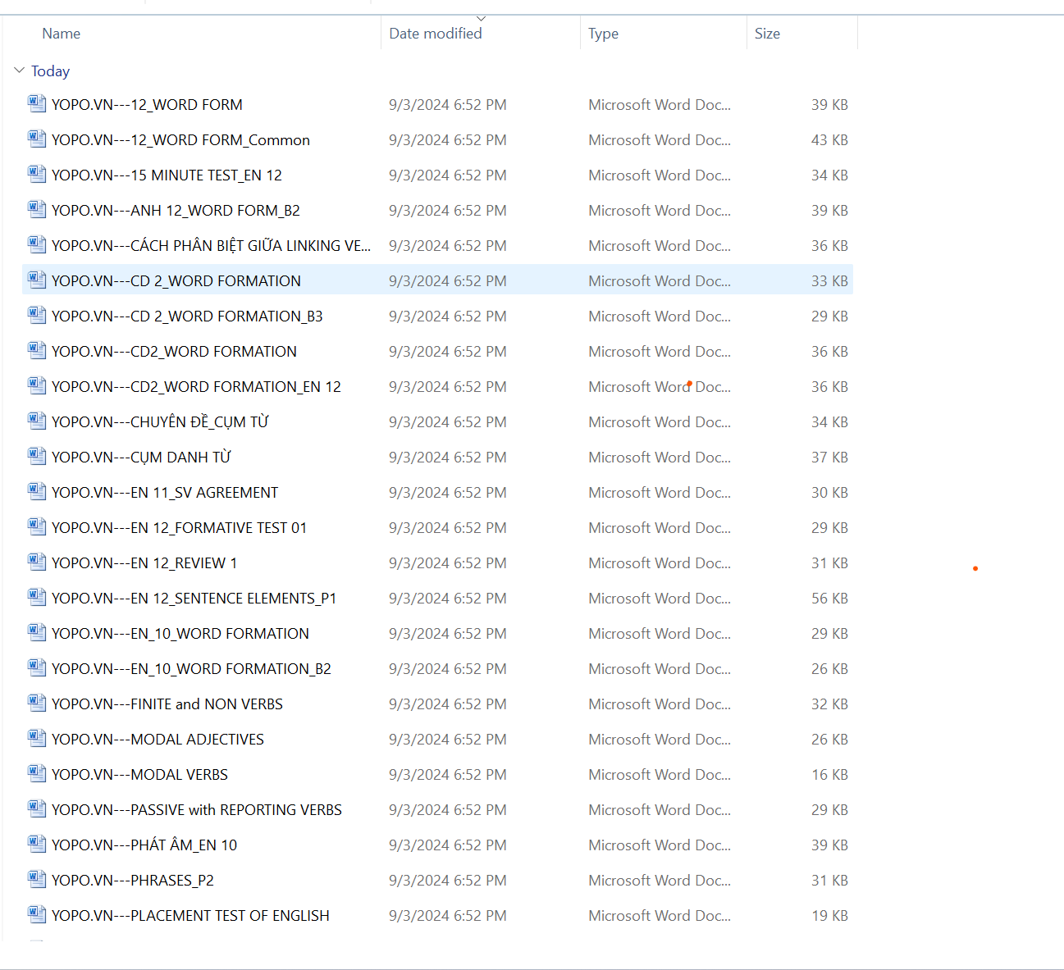The image size is (1064, 970).
Task: Sort files by Type column header
Action: (604, 34)
